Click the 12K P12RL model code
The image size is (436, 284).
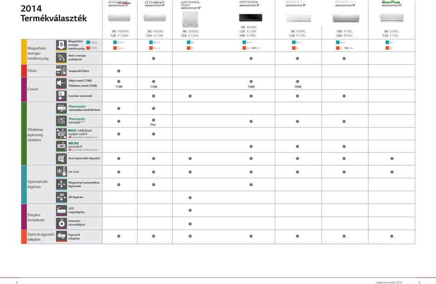297,35
